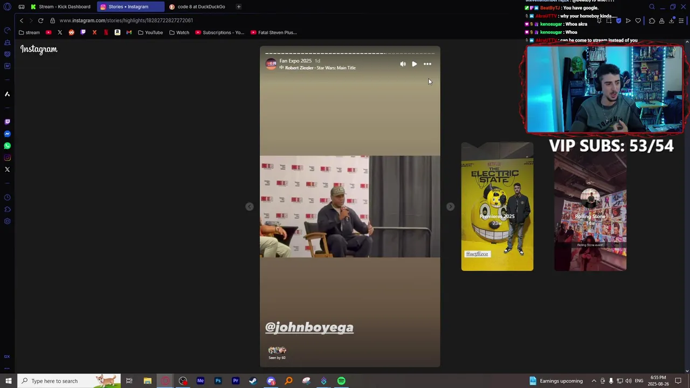This screenshot has width=690, height=388.
Task: Open Instagram in the Opera sidebar
Action: click(x=7, y=157)
